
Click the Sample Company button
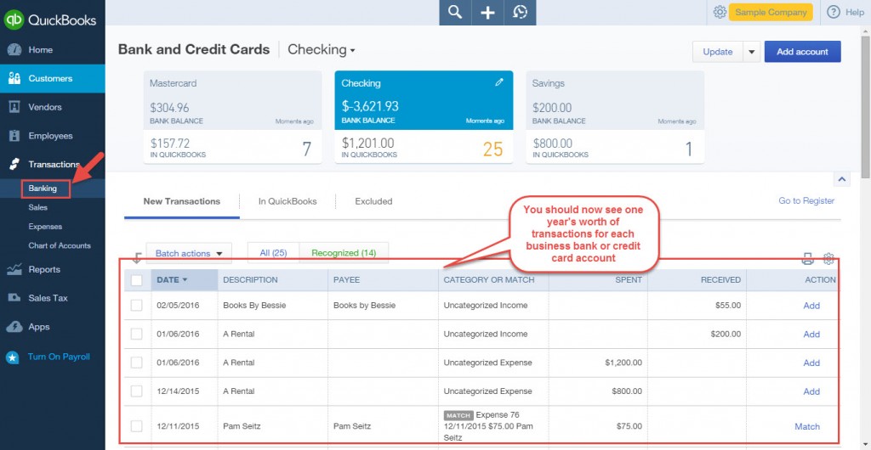(771, 12)
